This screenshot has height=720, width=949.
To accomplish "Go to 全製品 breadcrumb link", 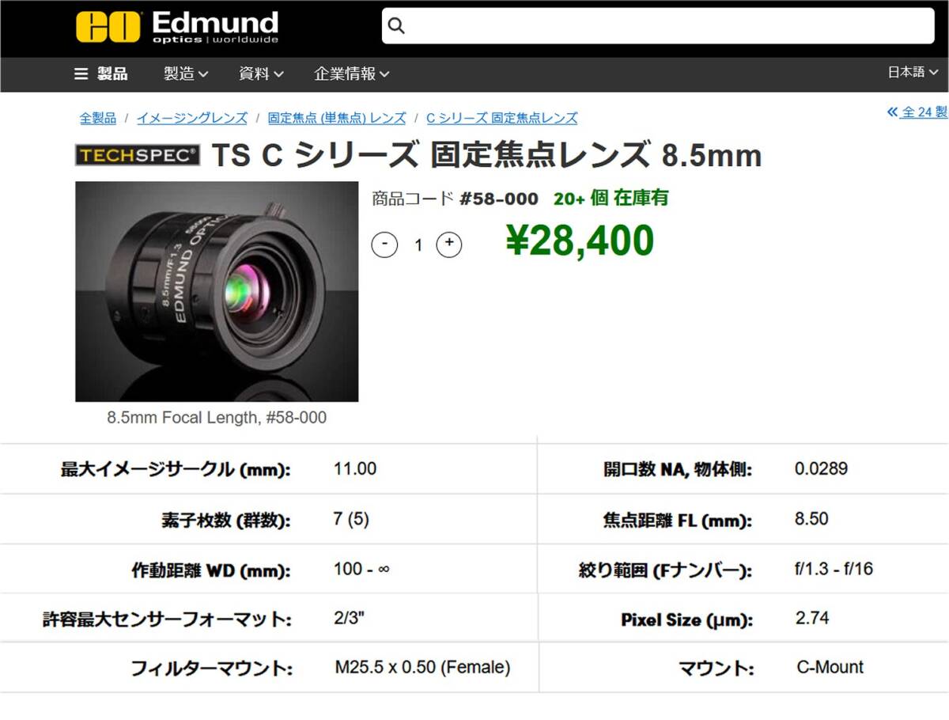I will [x=98, y=118].
